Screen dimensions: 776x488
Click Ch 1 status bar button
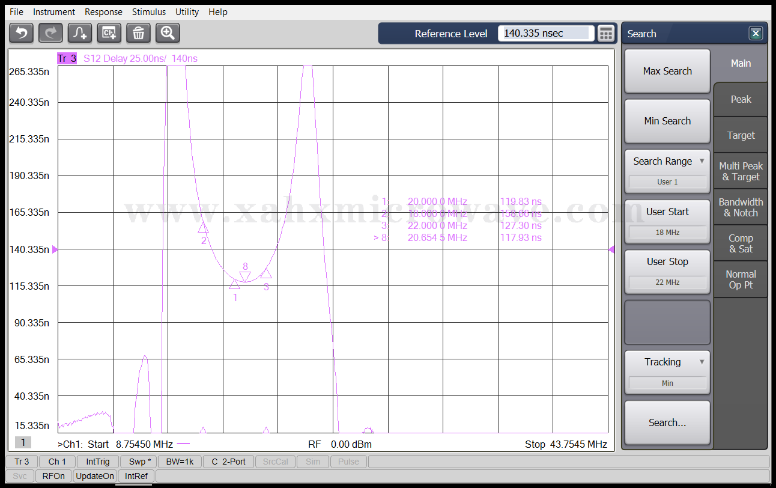click(58, 462)
